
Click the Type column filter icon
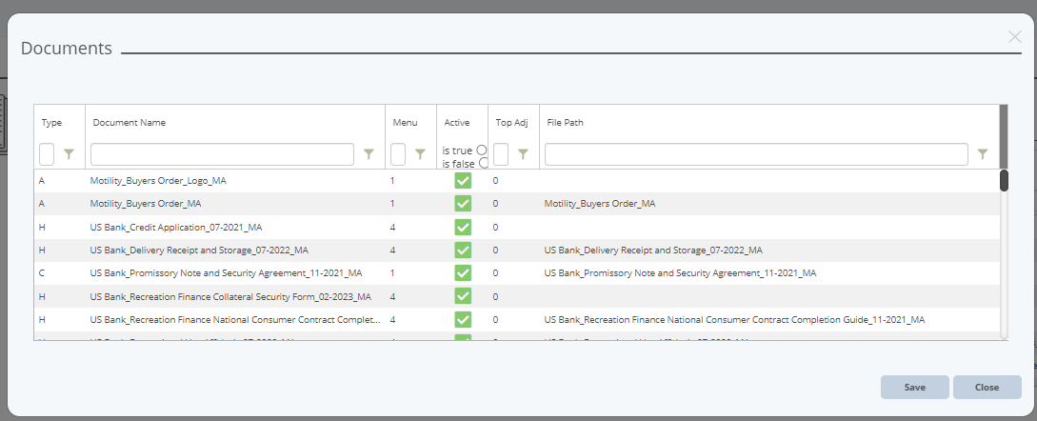pos(69,153)
